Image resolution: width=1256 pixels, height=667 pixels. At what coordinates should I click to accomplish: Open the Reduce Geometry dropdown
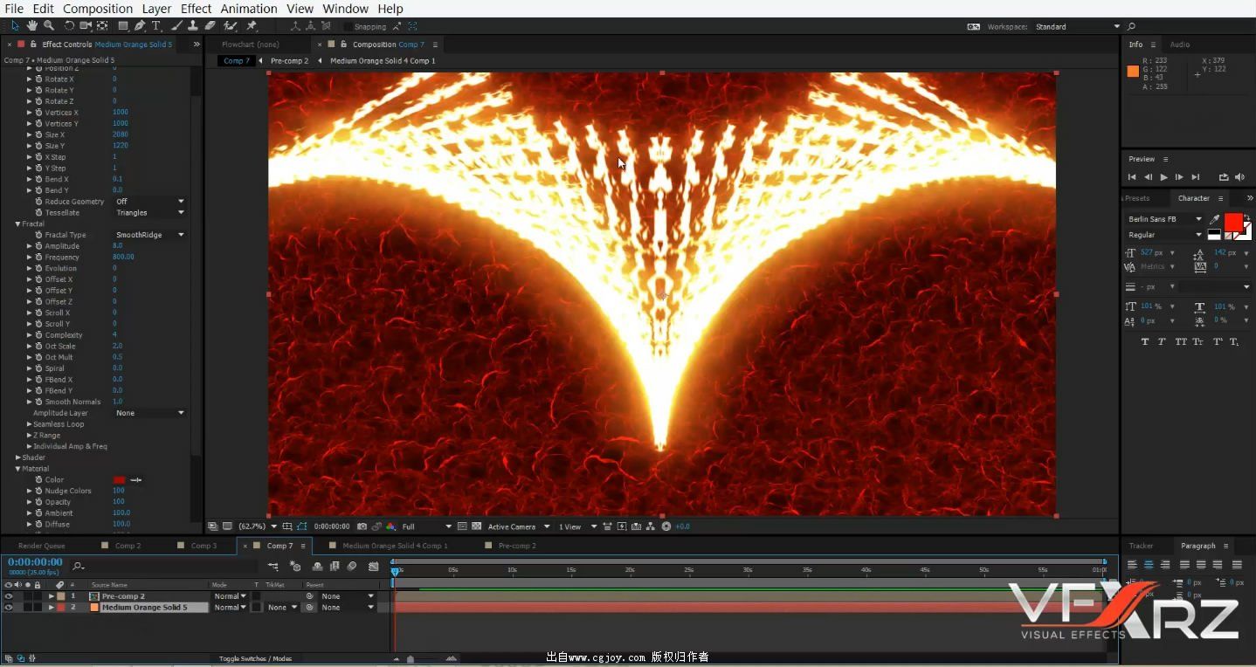click(149, 202)
